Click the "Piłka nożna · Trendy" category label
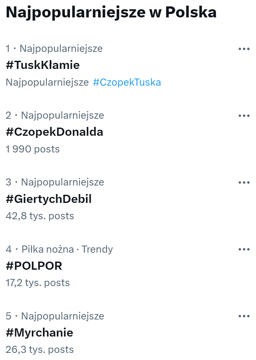This screenshot has height=360, width=256. tap(67, 249)
